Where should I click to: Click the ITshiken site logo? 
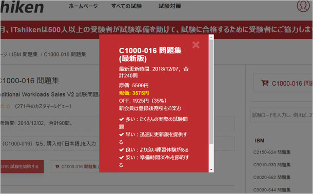22,7
